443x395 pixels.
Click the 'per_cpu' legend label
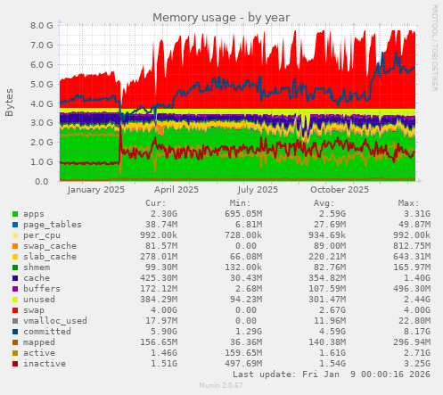[x=42, y=235]
